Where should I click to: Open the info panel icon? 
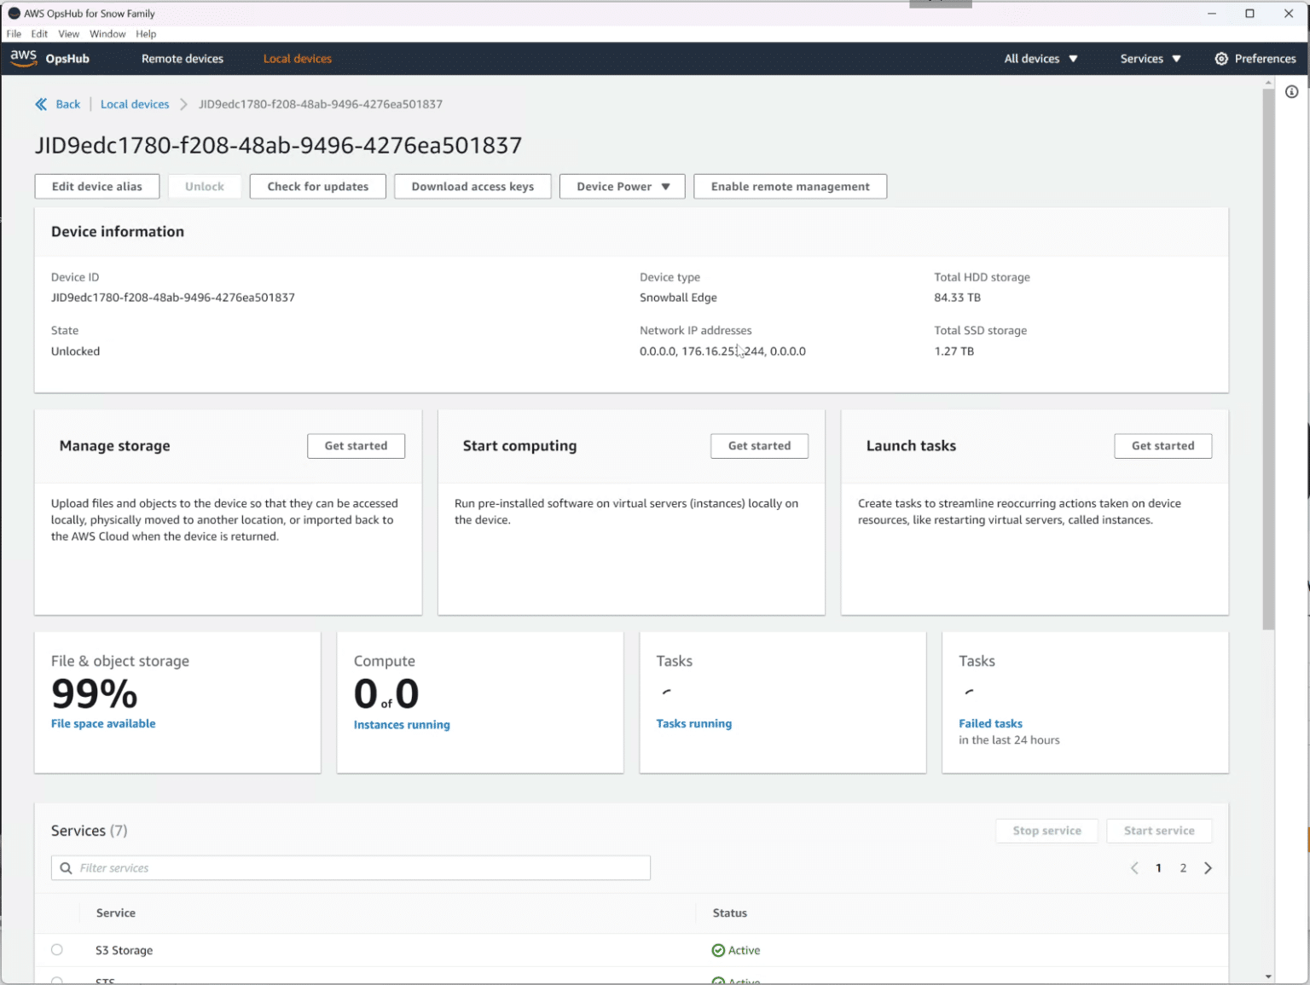pyautogui.click(x=1291, y=92)
